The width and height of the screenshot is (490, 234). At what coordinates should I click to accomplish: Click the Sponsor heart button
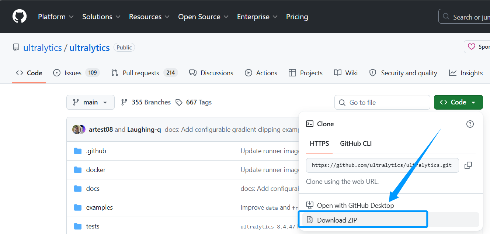coord(477,47)
